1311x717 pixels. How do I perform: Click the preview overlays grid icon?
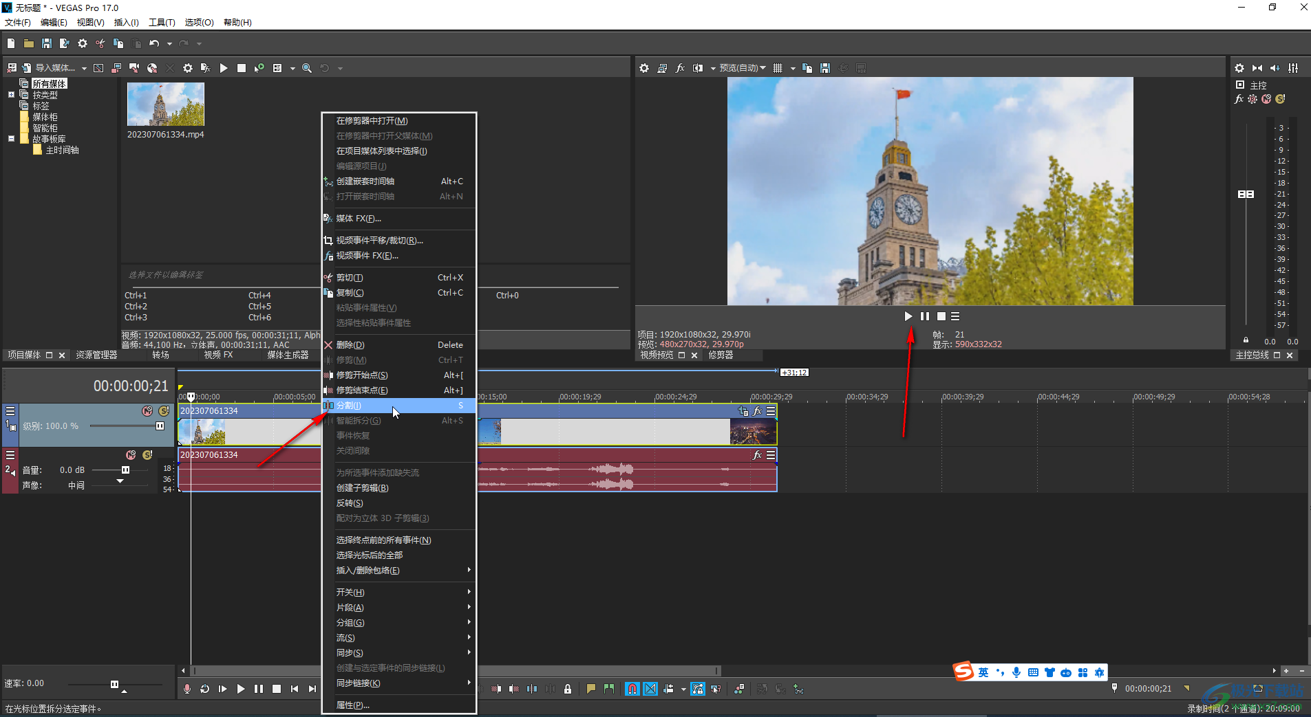click(778, 68)
